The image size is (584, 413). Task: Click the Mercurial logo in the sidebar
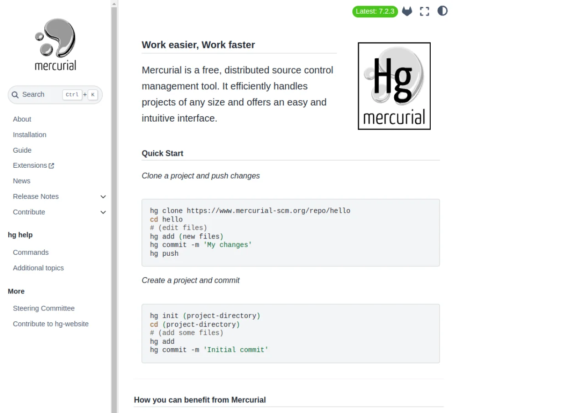[55, 45]
